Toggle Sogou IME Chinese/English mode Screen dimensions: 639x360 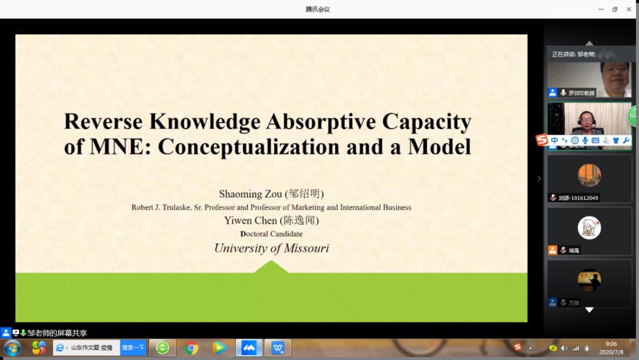click(x=555, y=140)
